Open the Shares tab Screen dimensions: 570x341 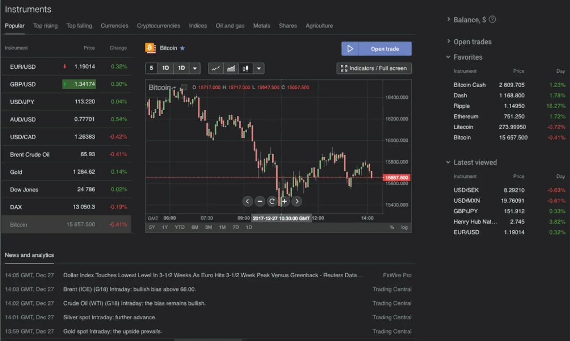(288, 26)
